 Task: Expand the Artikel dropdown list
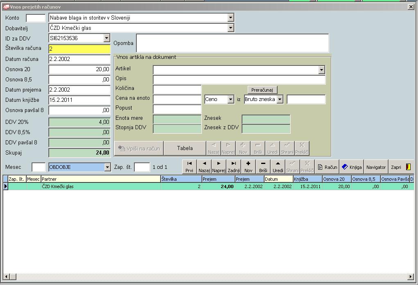(x=321, y=70)
